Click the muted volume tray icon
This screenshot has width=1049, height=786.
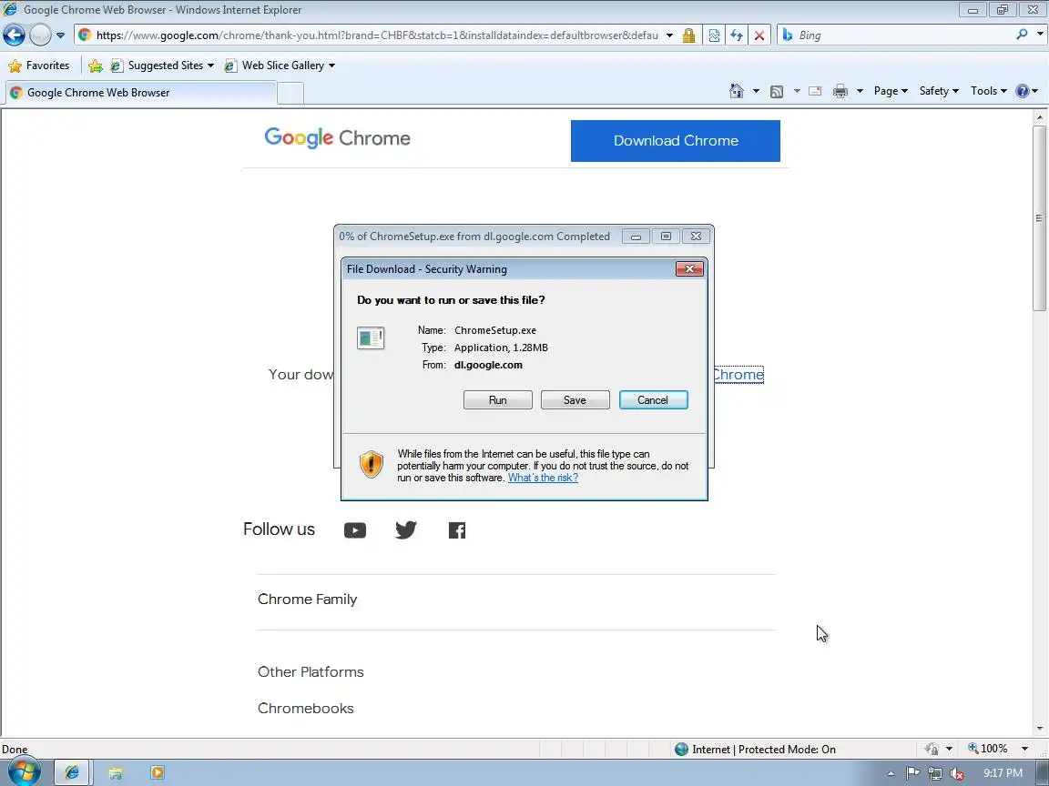click(957, 773)
